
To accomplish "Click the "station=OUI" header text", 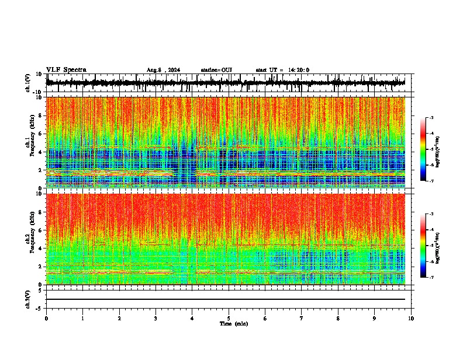I will coord(216,70).
